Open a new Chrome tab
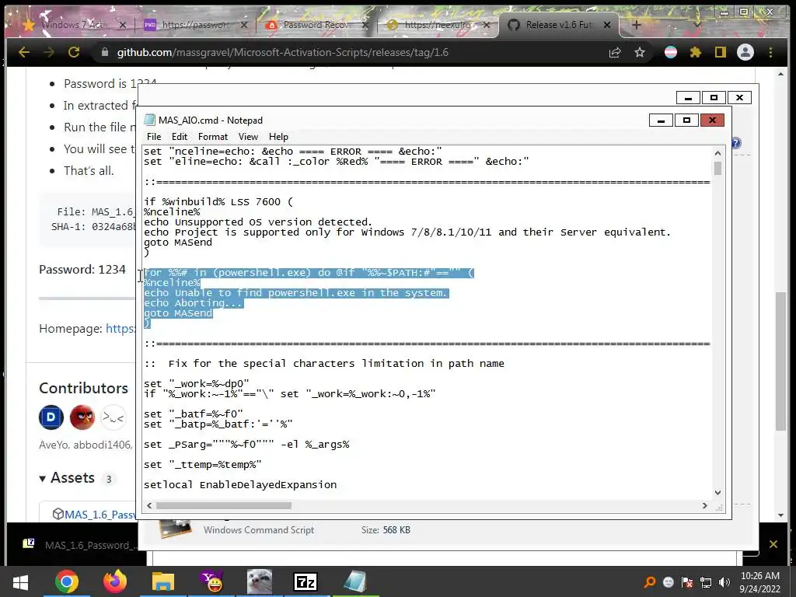Viewport: 796px width, 597px height. tap(636, 24)
